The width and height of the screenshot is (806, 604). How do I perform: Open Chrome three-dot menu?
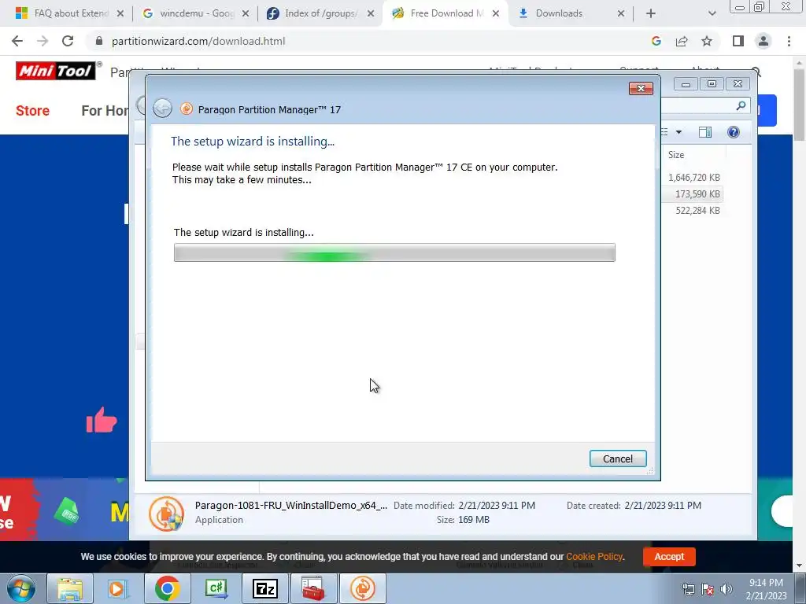click(789, 41)
